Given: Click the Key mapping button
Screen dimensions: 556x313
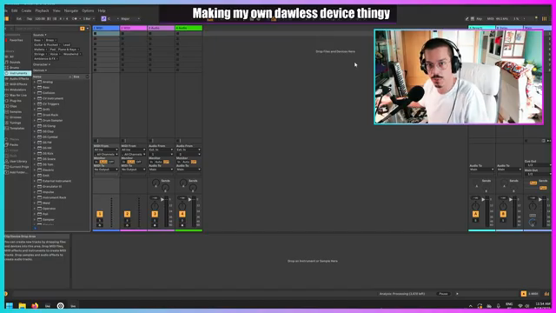Looking at the screenshot, I should (x=479, y=19).
